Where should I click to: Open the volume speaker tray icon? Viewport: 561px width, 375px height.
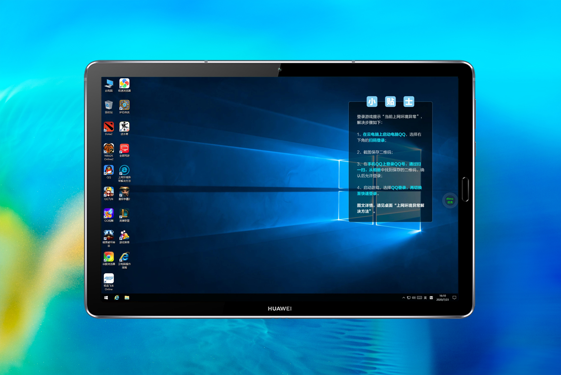pyautogui.click(x=414, y=298)
